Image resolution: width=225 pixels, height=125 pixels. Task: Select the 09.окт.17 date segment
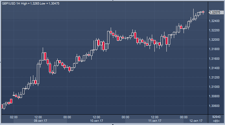pyautogui.click(x=40, y=121)
